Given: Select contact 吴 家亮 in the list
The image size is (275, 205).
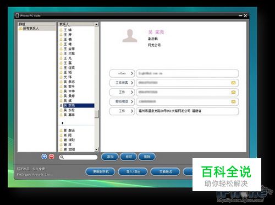Looking at the screenshot, I should point(76,105).
